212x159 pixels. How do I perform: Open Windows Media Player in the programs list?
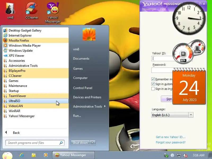pos(36,45)
